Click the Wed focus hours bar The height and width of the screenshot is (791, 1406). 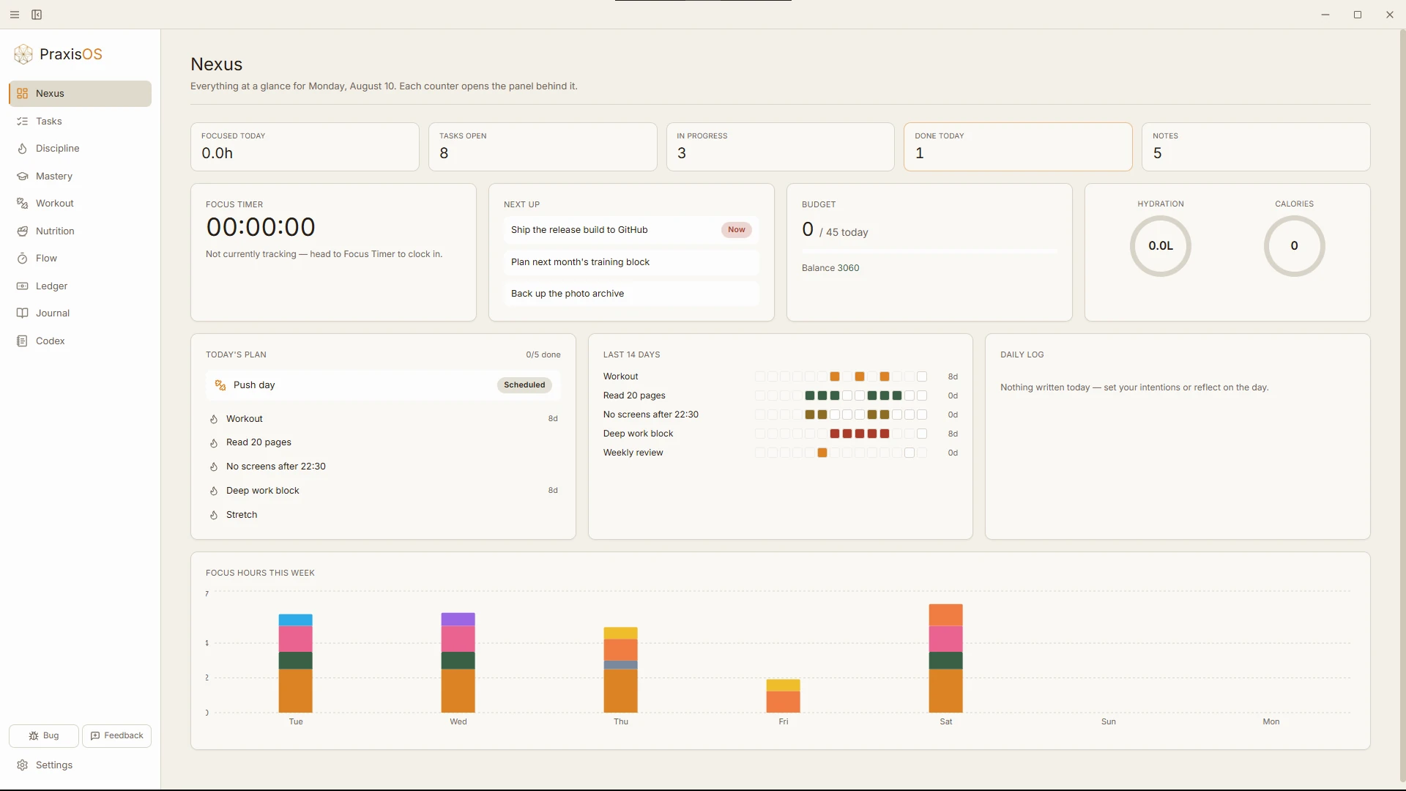click(x=458, y=663)
